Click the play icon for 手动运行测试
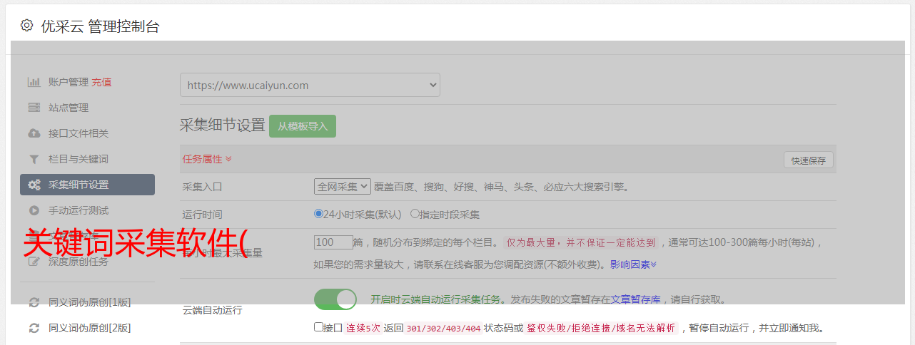 coord(34,210)
